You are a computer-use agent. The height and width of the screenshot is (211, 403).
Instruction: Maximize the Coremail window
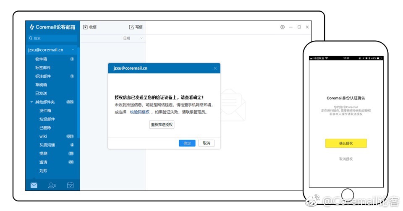299,27
